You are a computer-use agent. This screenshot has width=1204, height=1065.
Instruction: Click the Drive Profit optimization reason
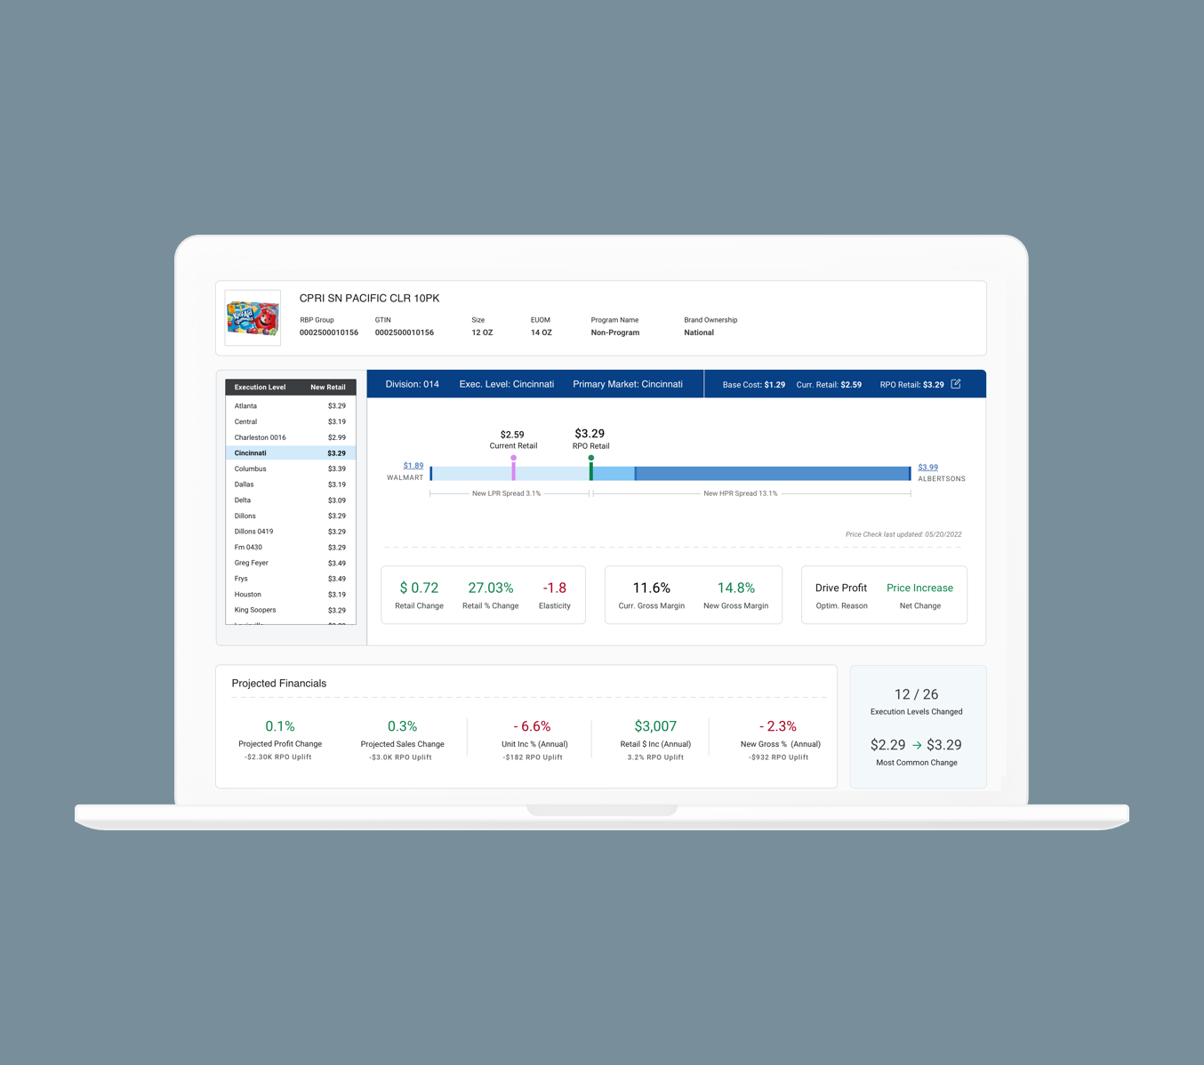(841, 588)
